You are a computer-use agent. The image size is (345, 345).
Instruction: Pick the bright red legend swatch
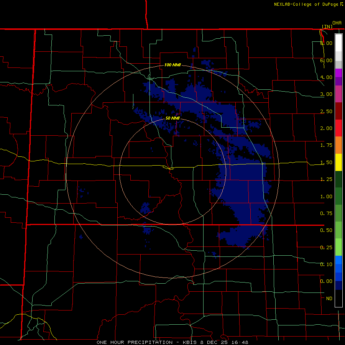point(338,128)
